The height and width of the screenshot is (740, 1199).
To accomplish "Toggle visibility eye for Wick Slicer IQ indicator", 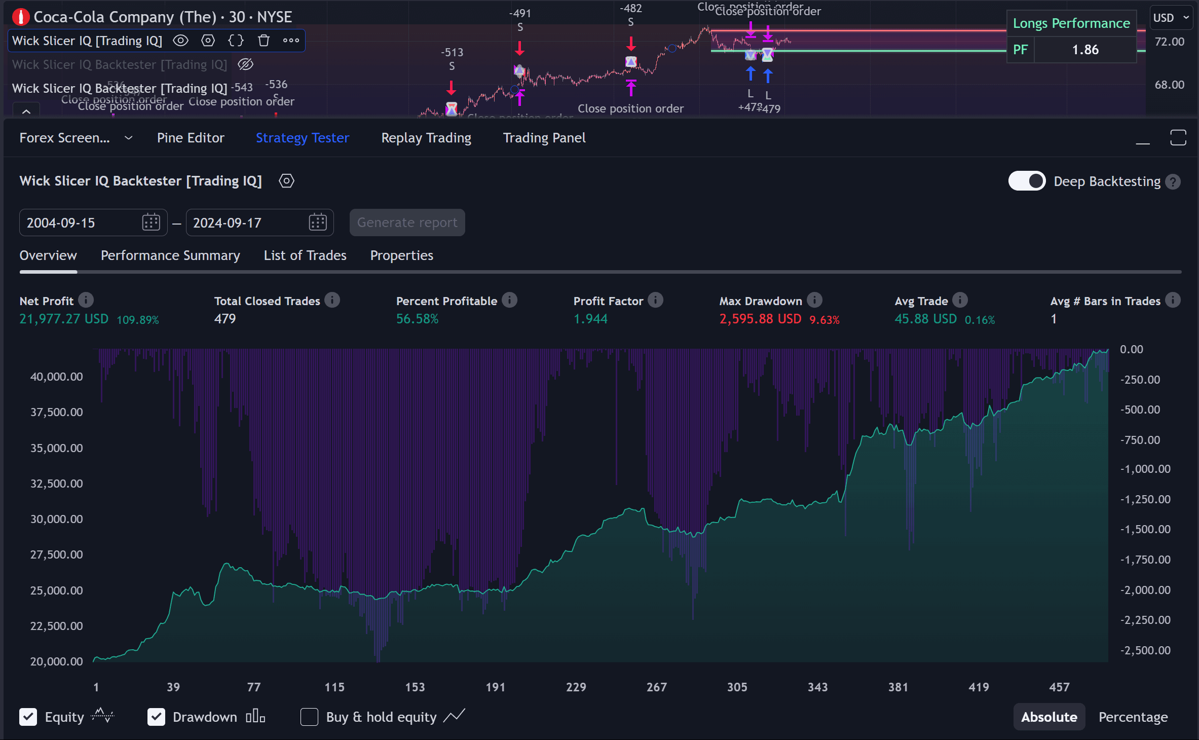I will (181, 41).
